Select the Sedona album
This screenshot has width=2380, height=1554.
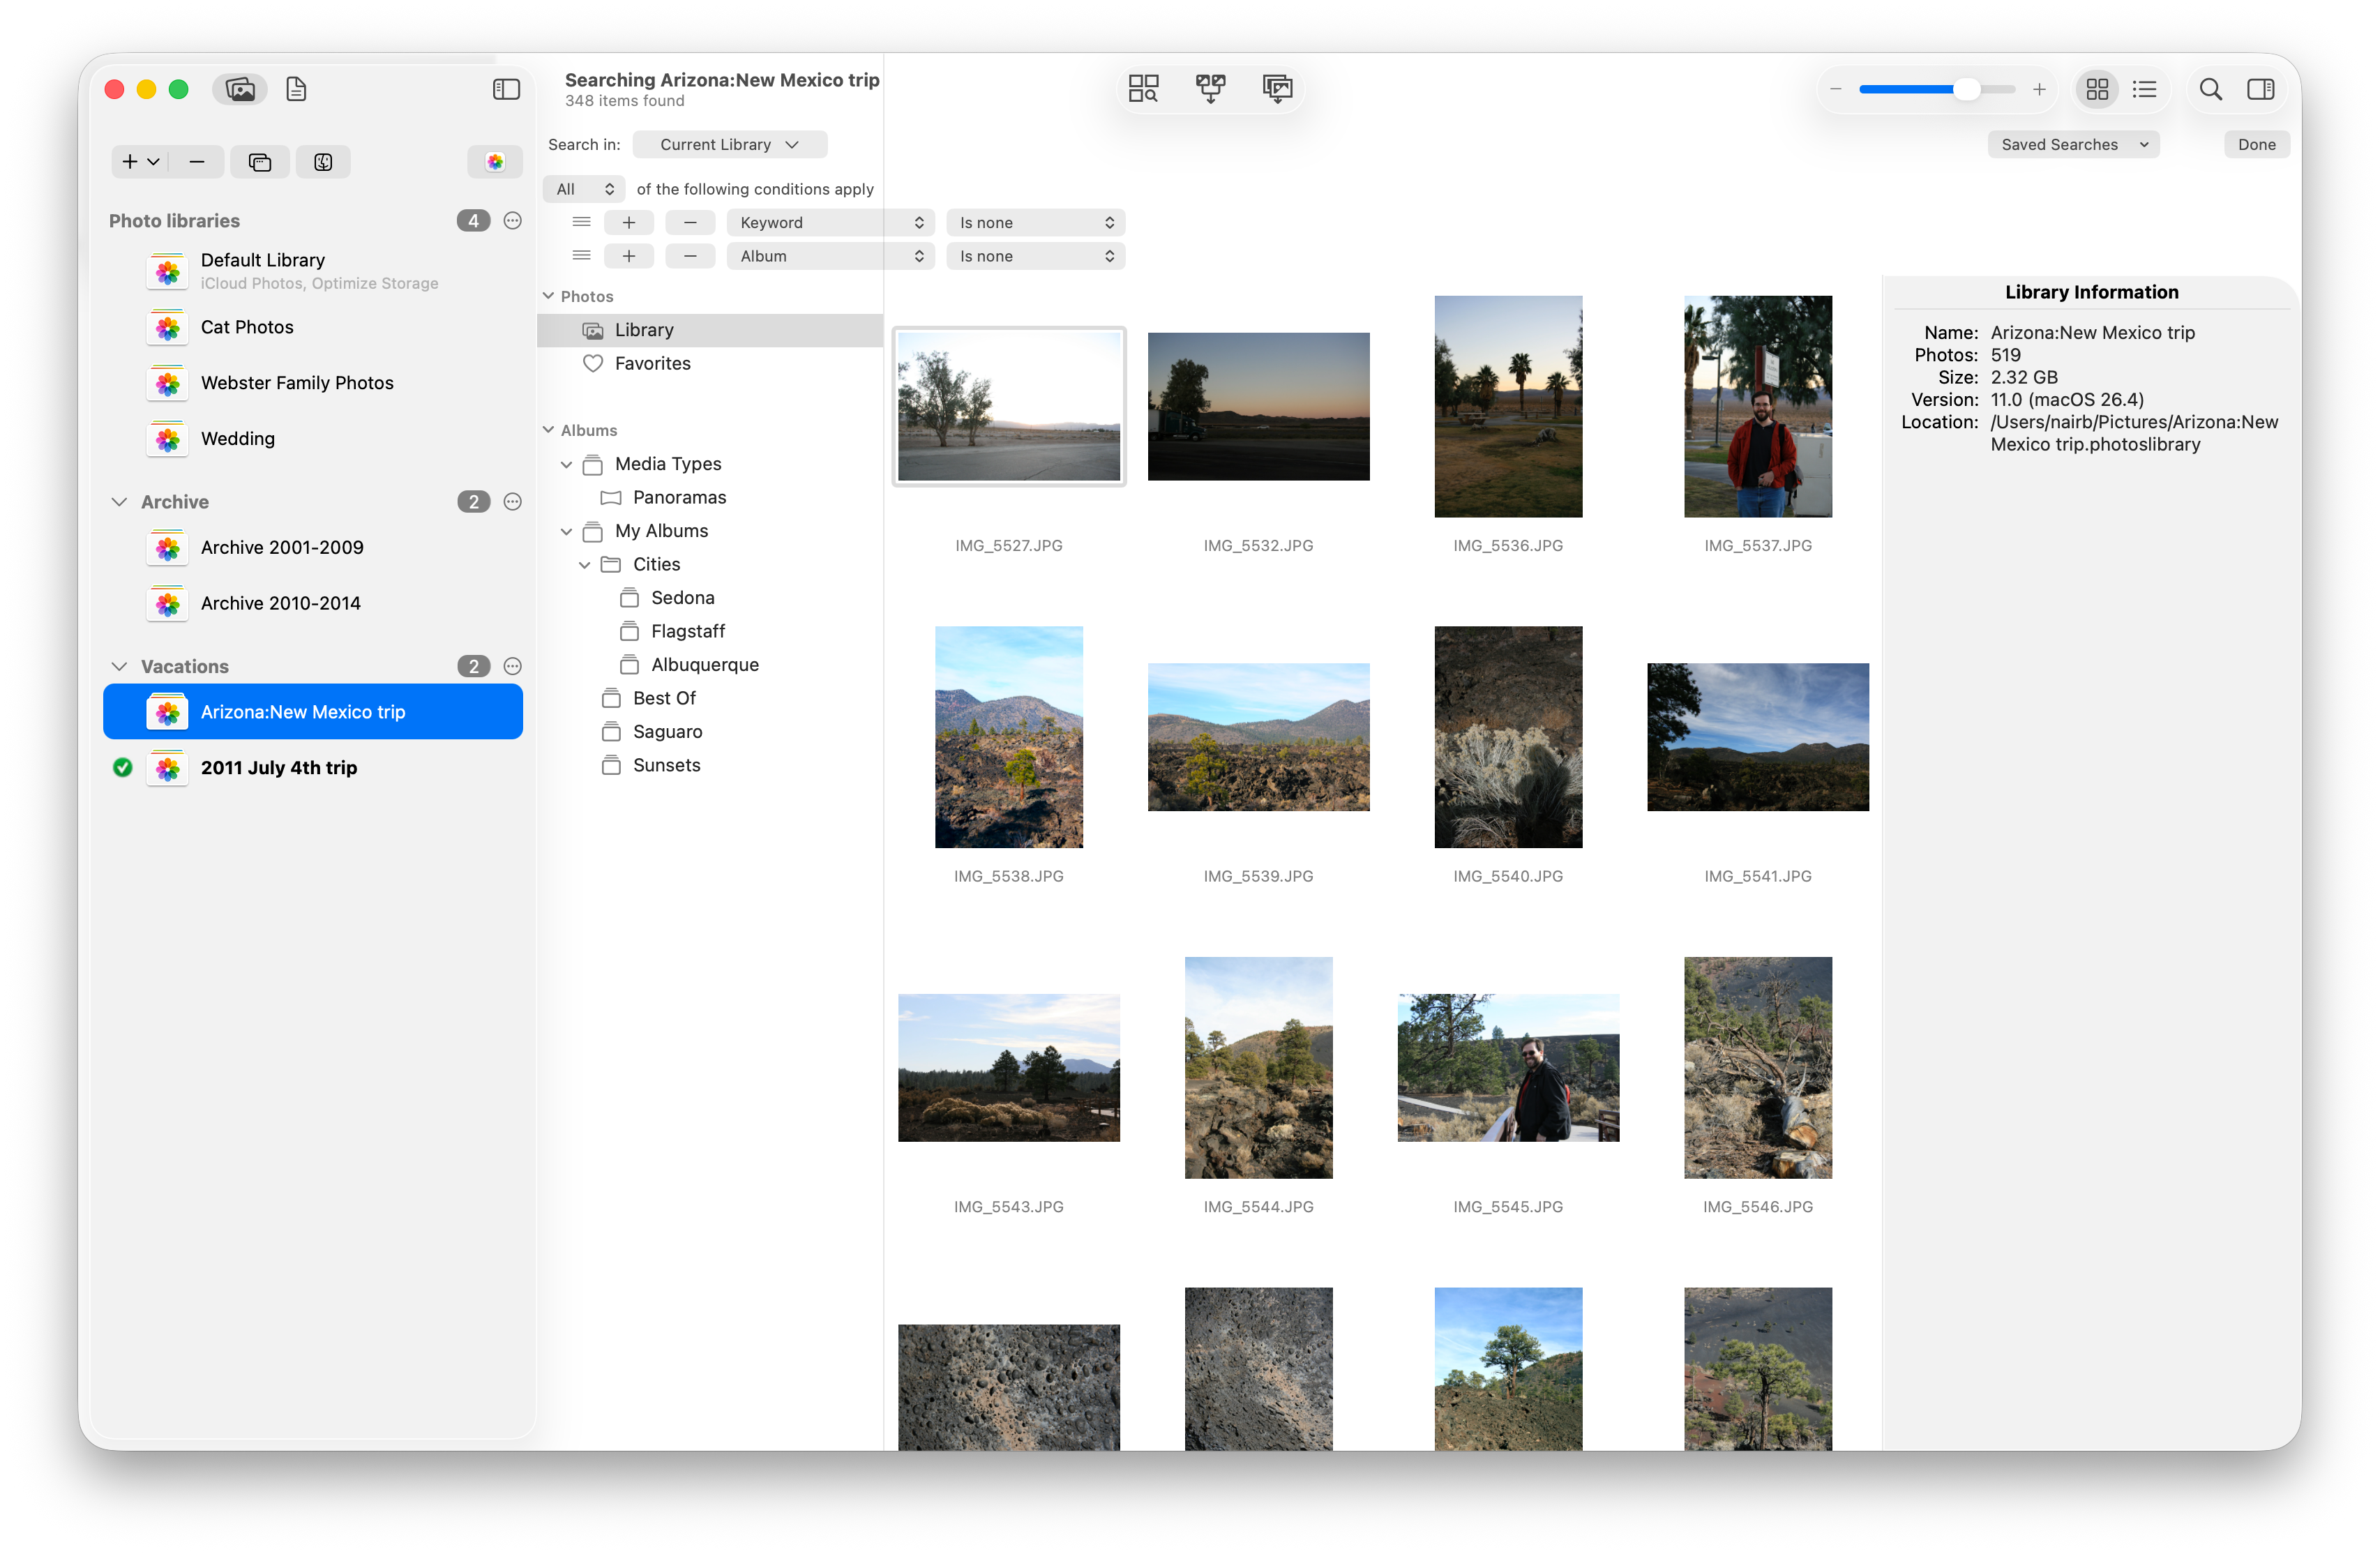pos(682,598)
